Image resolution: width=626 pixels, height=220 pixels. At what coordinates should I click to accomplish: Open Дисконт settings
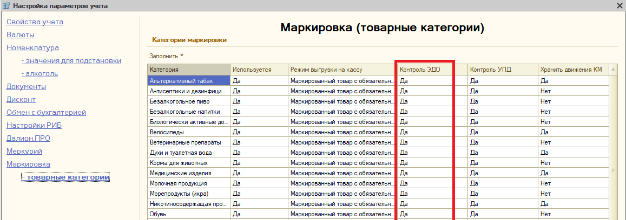pyautogui.click(x=21, y=100)
